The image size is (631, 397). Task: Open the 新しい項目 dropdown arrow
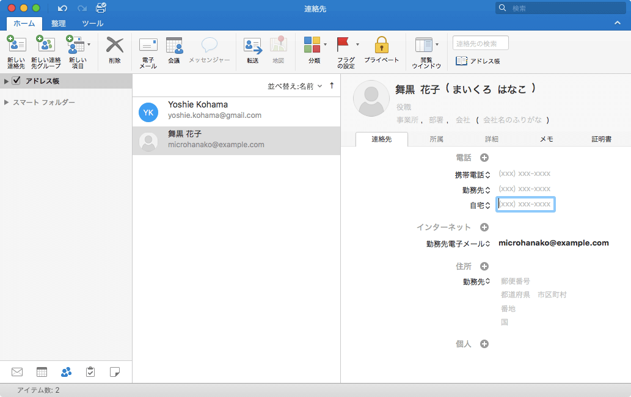pyautogui.click(x=89, y=45)
